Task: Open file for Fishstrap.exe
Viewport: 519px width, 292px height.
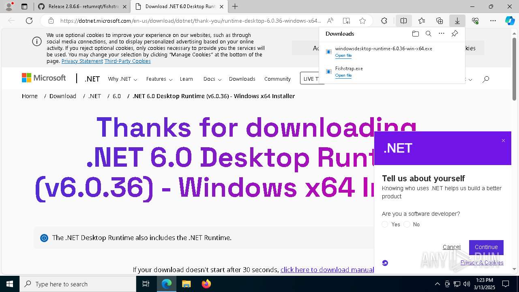Action: click(x=343, y=75)
